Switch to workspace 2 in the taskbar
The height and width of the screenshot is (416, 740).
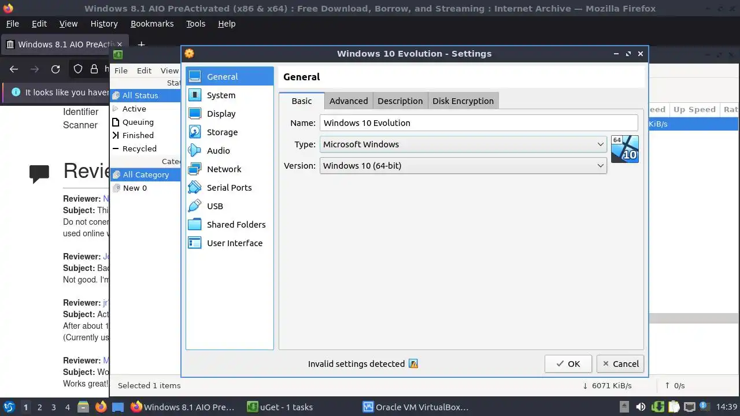point(39,407)
